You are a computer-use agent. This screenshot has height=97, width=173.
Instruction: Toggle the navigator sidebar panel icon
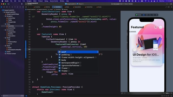tap(8, 4)
